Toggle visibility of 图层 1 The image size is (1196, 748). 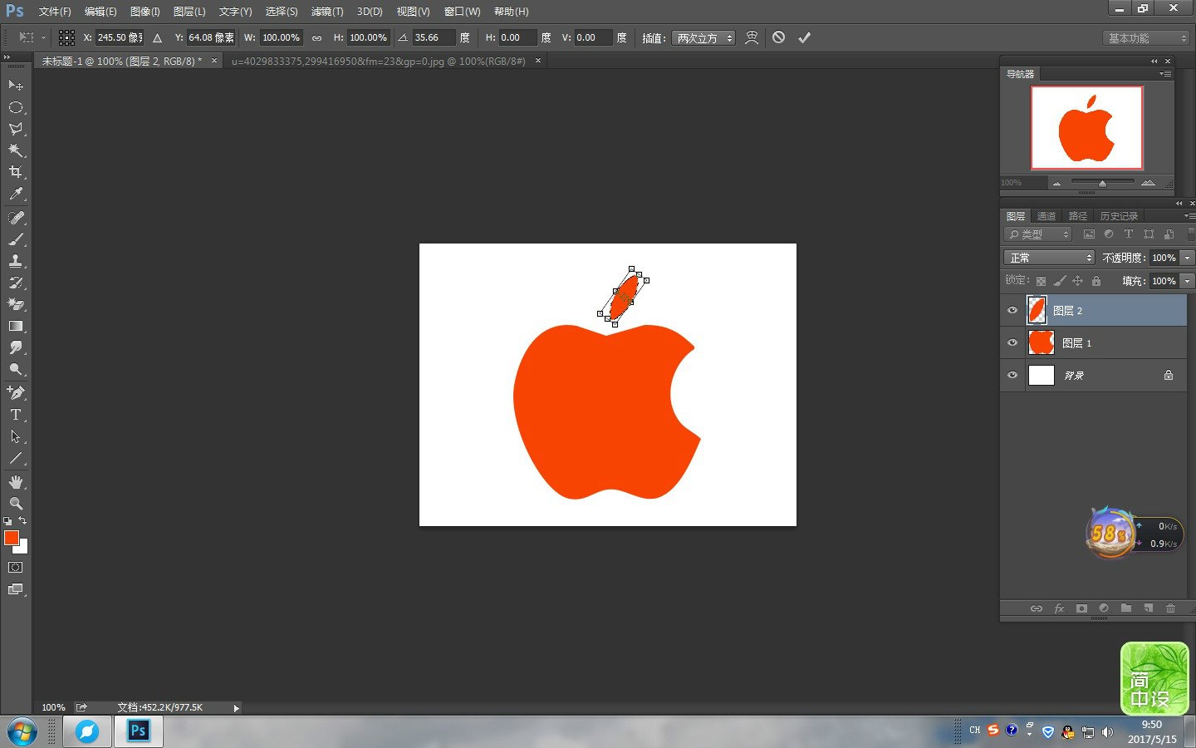pos(1012,342)
